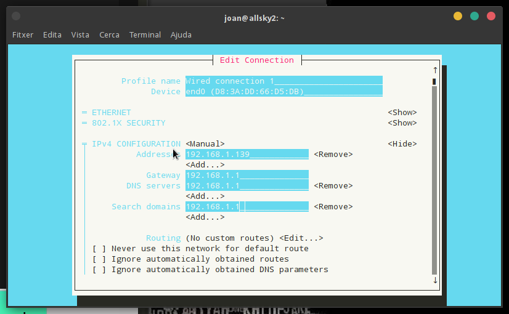The width and height of the screenshot is (509, 314).
Task: Click the dark button at title bar left
Action: pos(16,16)
